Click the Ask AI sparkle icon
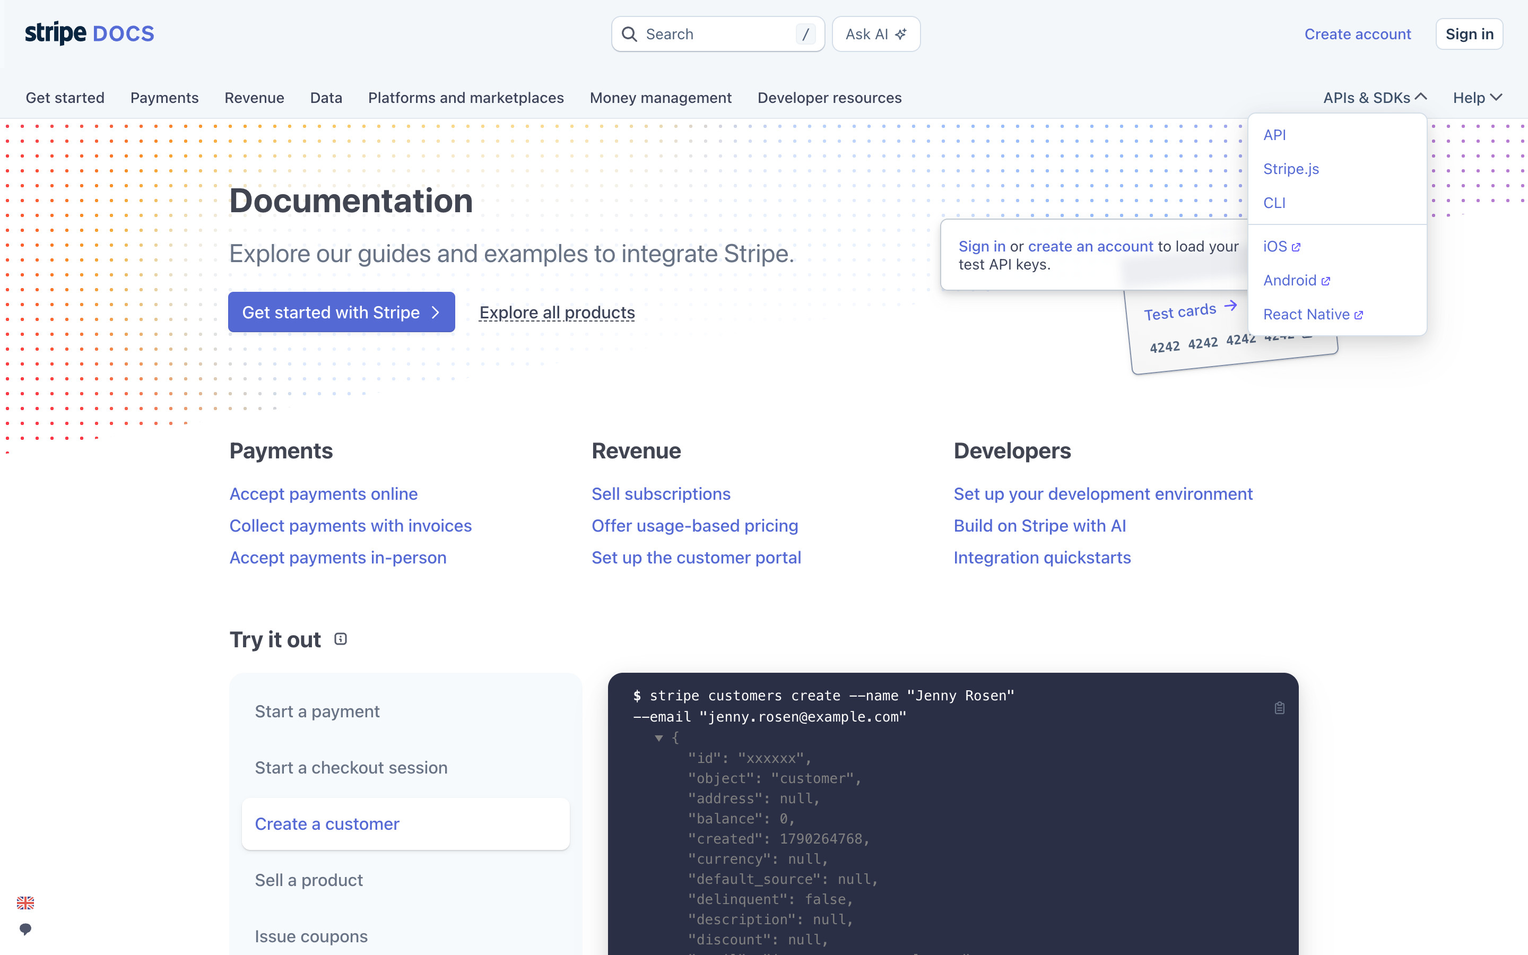 click(901, 34)
